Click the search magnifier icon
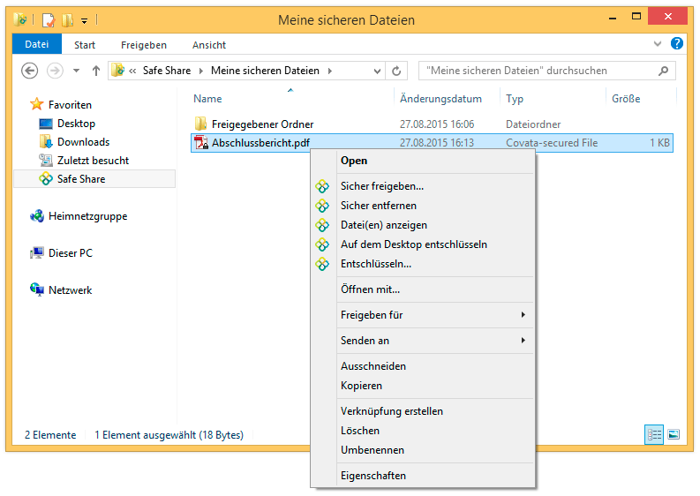700x496 pixels. pyautogui.click(x=664, y=71)
